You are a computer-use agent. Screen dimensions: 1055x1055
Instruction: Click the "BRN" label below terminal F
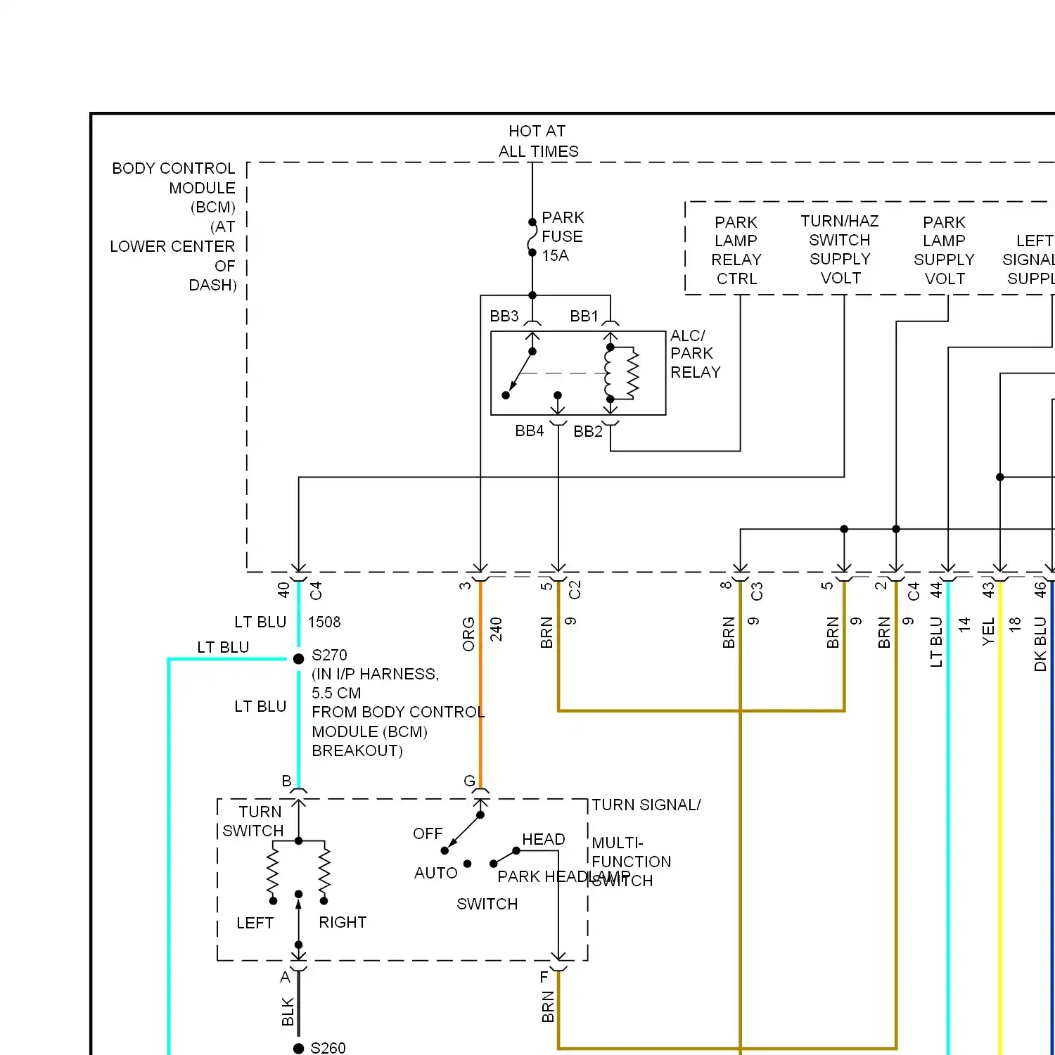tap(548, 1006)
